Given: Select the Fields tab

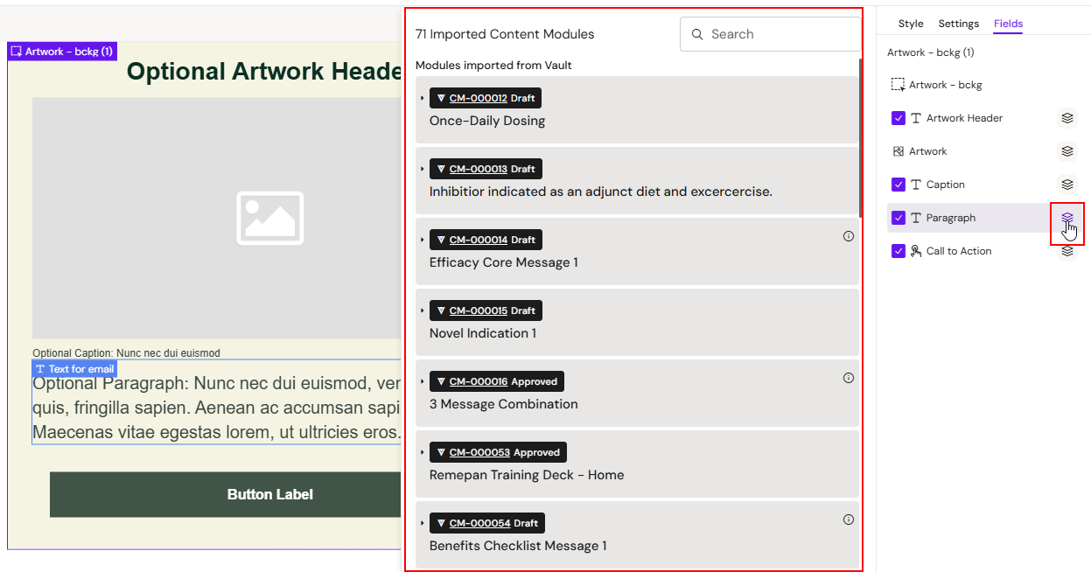Looking at the screenshot, I should point(1008,24).
